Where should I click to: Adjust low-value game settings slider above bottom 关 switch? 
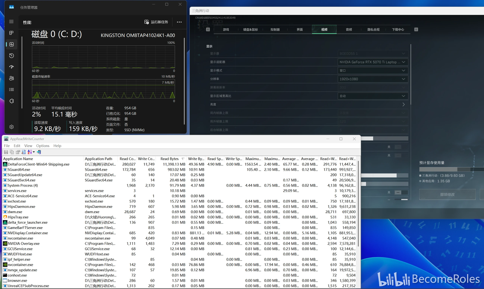pyautogui.click(x=385, y=184)
